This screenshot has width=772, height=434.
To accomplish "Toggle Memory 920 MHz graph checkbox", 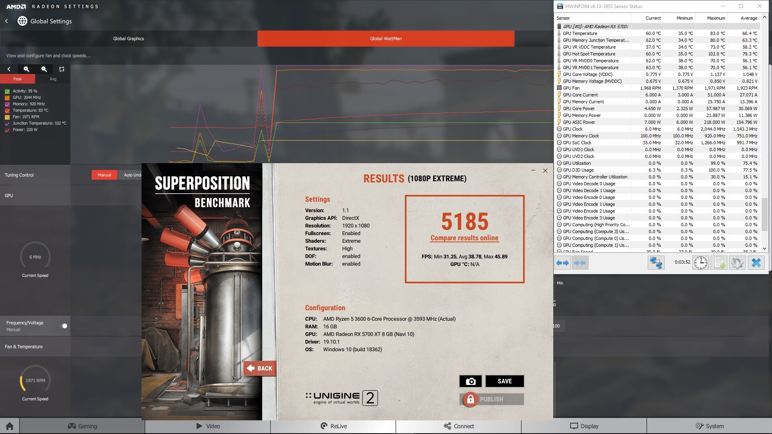I will pyautogui.click(x=7, y=104).
